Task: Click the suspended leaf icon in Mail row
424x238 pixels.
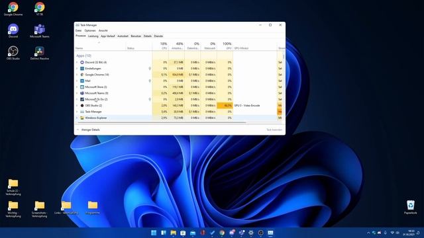Action: coord(150,81)
